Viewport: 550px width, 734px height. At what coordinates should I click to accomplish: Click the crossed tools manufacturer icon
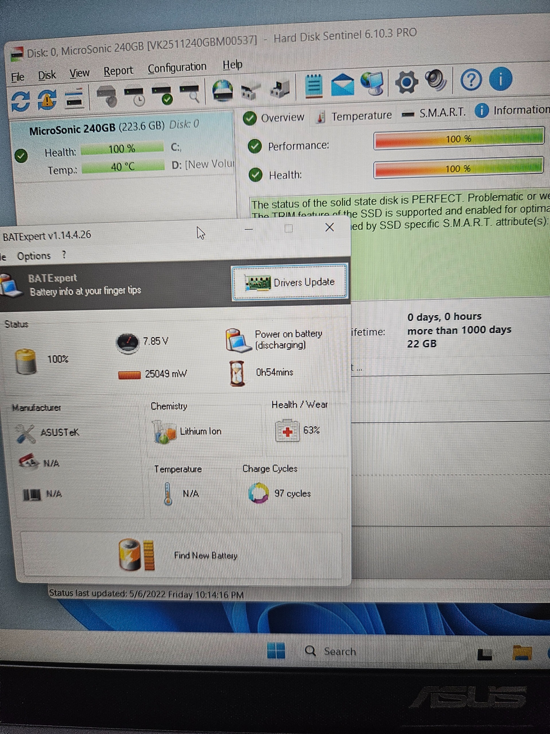pos(25,434)
